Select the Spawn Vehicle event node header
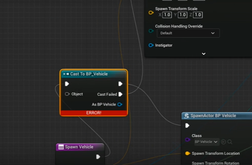Image resolution: width=252 pixels, height=165 pixels. [x=80, y=147]
